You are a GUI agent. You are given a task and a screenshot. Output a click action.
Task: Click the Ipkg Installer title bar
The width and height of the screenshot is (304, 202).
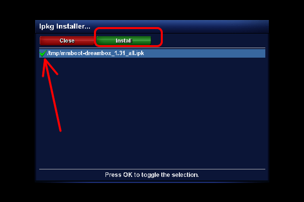(x=152, y=27)
